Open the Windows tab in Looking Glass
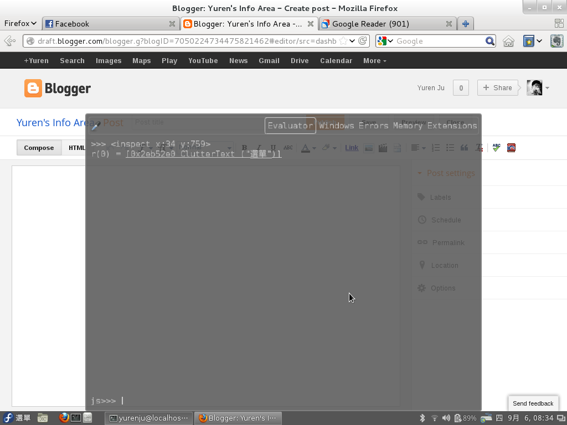567x425 pixels. click(336, 126)
